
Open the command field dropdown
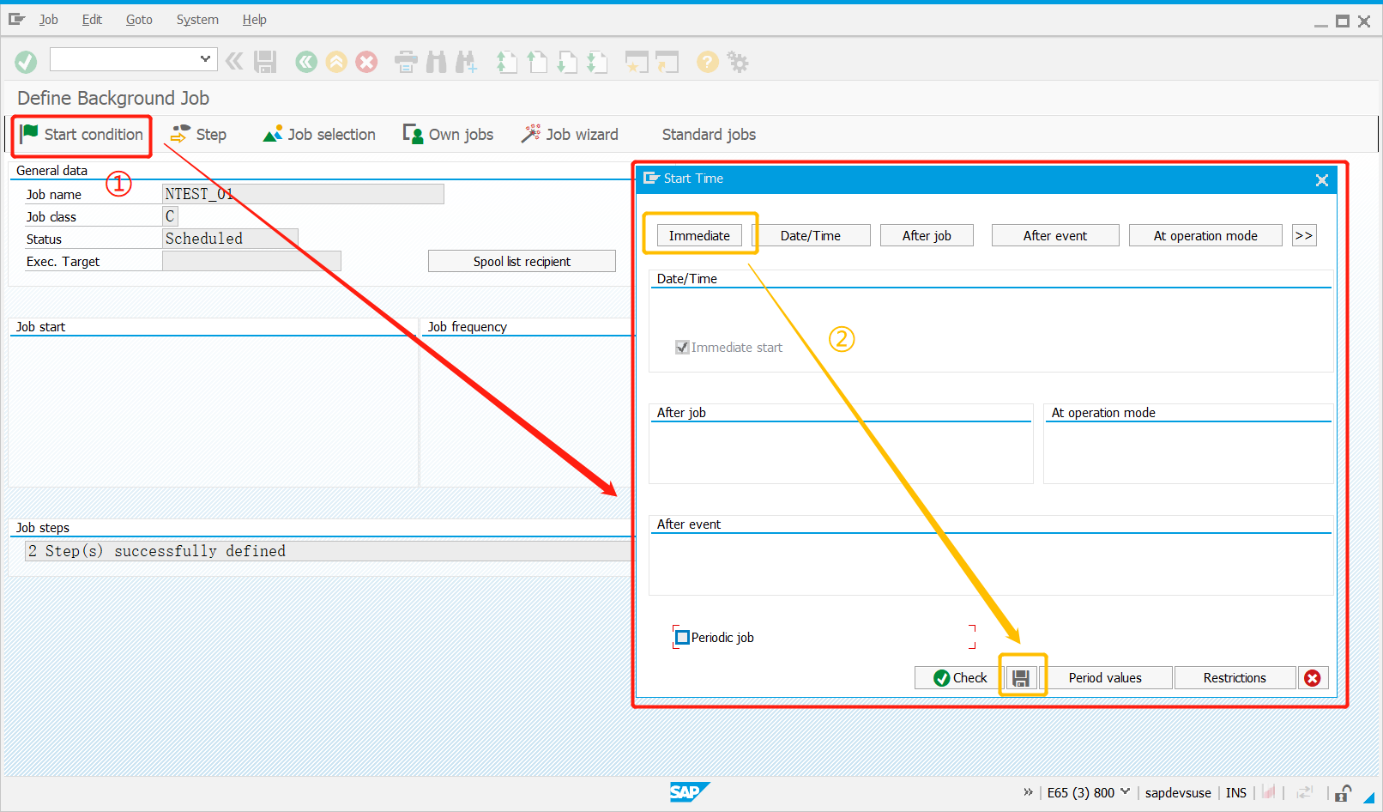pos(205,59)
